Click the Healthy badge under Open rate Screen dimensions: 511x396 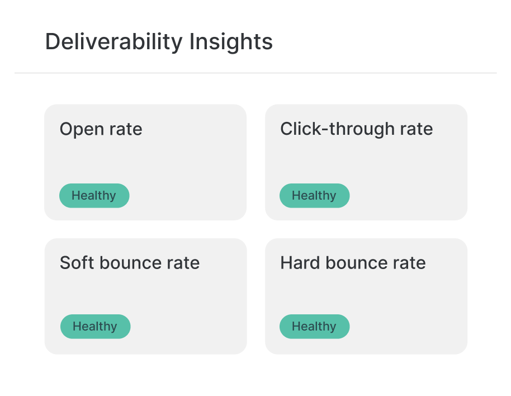[x=94, y=196]
